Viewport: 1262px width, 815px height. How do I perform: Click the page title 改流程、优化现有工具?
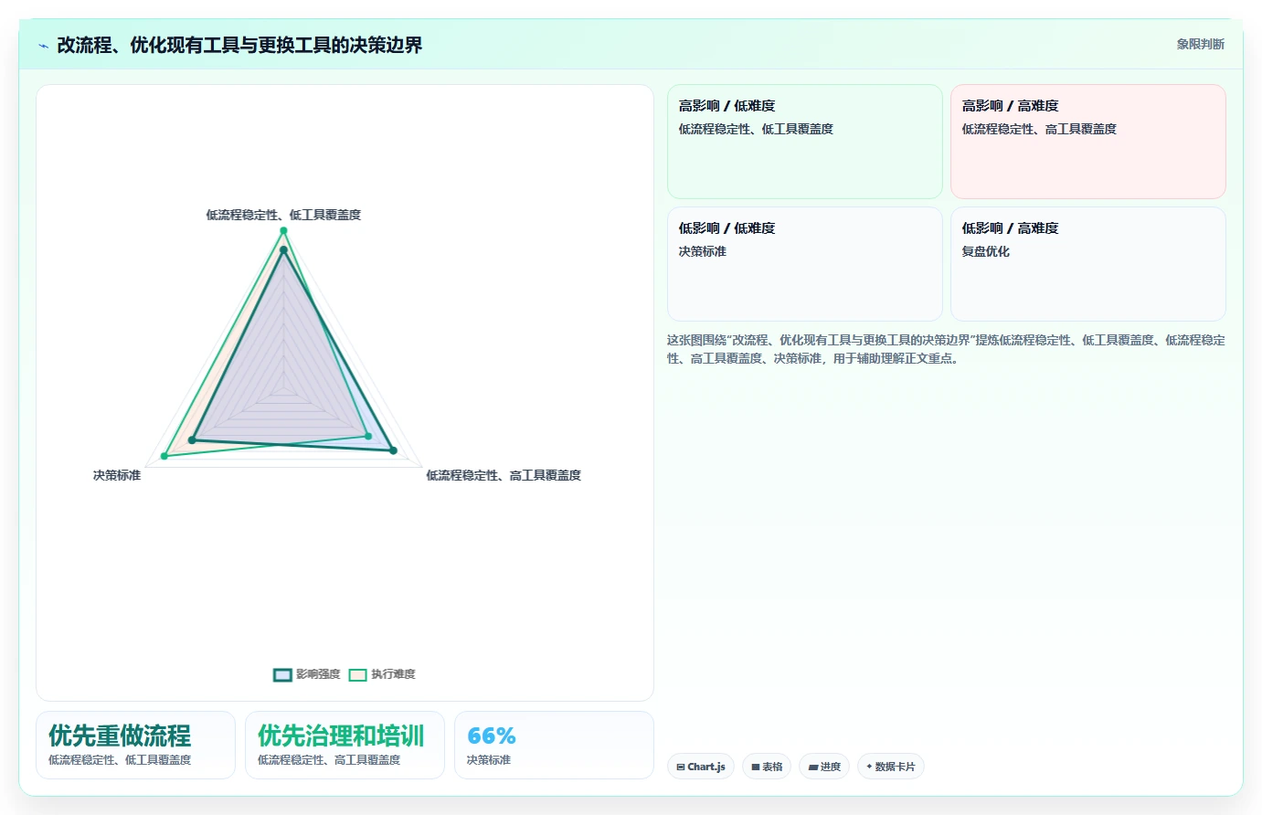[239, 45]
